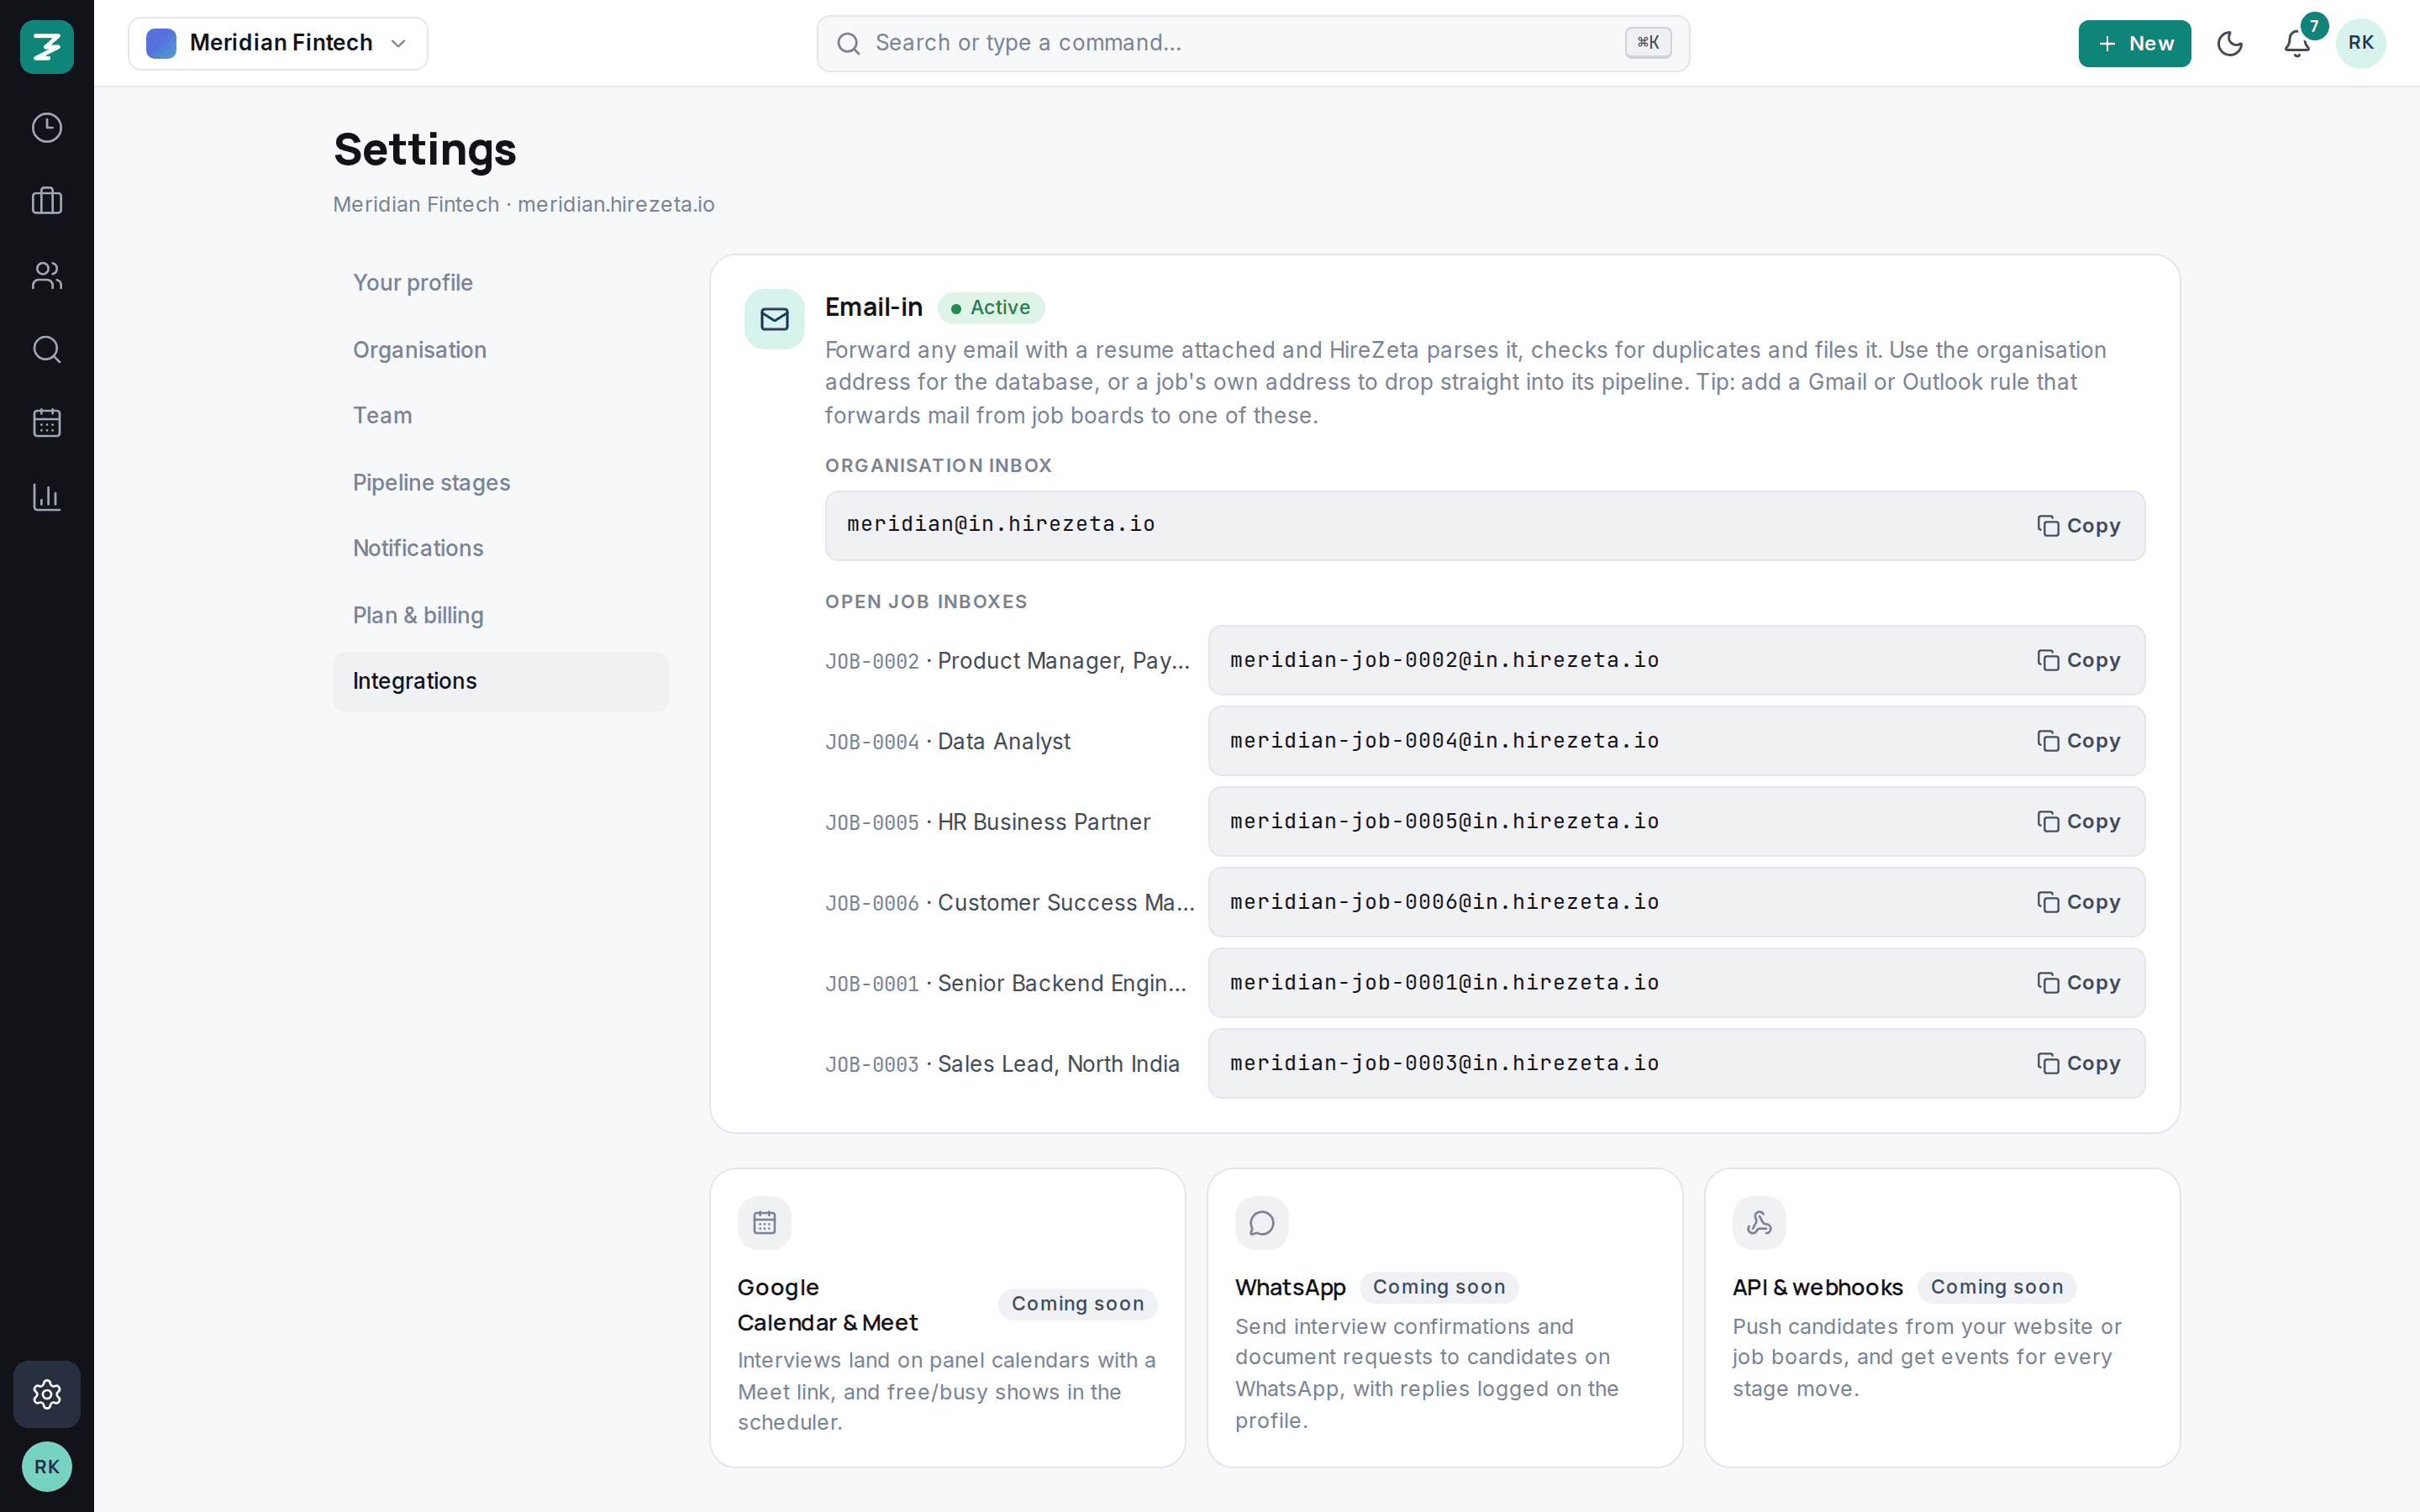Image resolution: width=2420 pixels, height=1512 pixels.
Task: Copy the JOB-0005 HR Business Partner address
Action: coord(2078,821)
